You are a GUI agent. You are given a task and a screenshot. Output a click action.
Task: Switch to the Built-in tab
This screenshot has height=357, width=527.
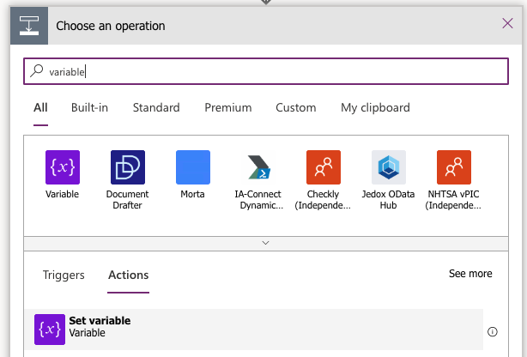click(89, 108)
